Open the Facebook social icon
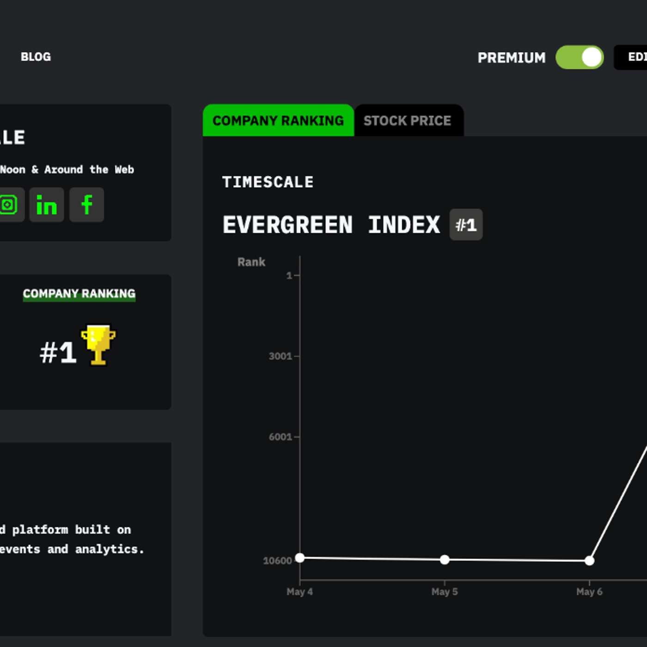 (x=86, y=205)
